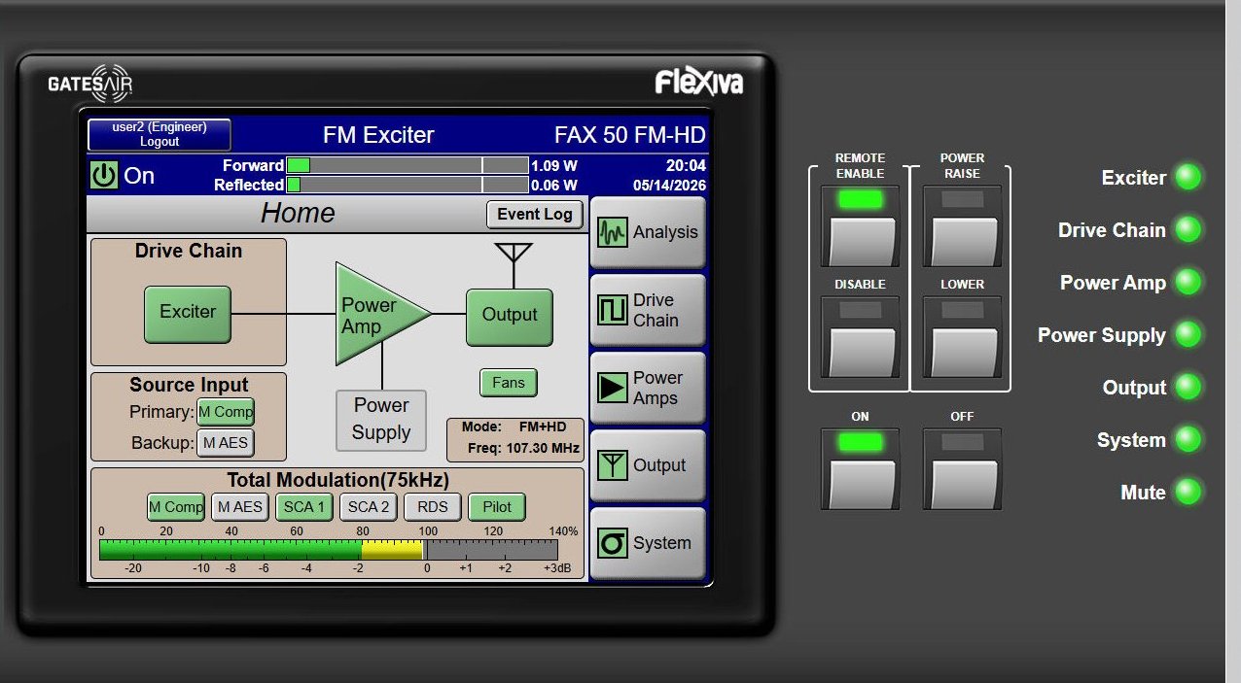
Task: Open the Output menu
Action: pos(648,465)
